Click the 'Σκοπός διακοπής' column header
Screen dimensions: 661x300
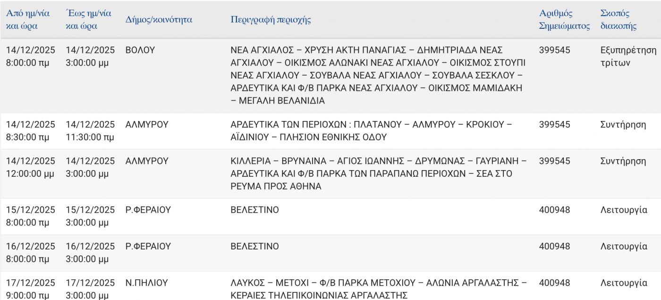pos(619,19)
